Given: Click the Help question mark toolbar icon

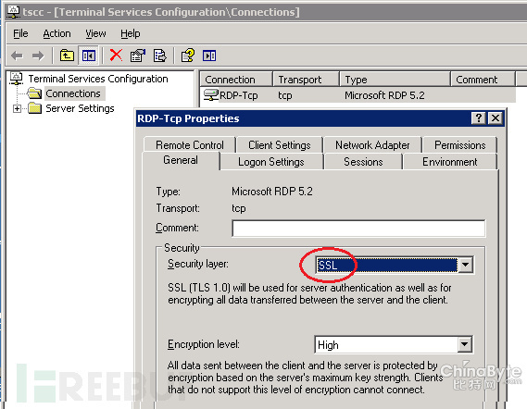Looking at the screenshot, I should (x=187, y=56).
